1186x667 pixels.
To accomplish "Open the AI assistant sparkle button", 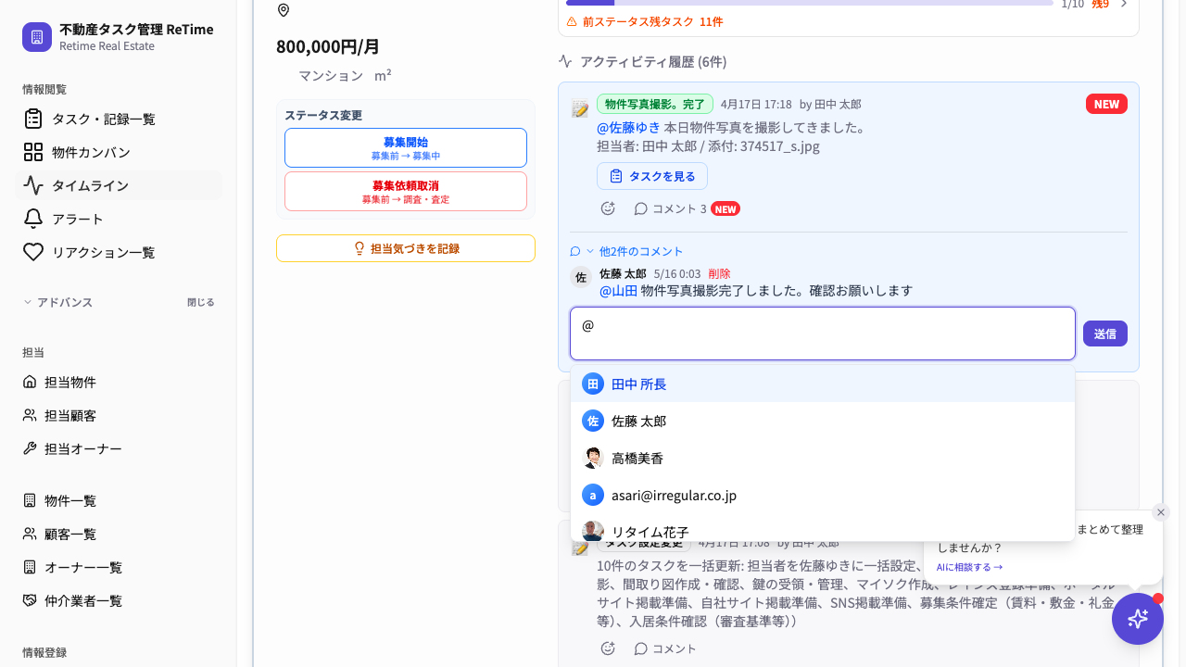I will (1138, 619).
